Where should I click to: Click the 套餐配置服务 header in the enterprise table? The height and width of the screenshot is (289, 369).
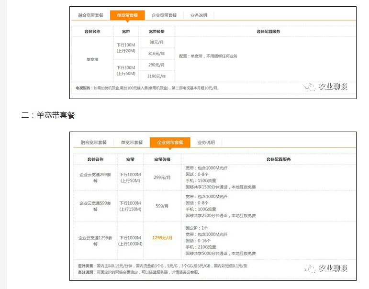point(279,159)
